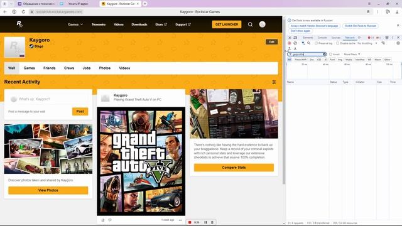Stop the screen recording

190,222
